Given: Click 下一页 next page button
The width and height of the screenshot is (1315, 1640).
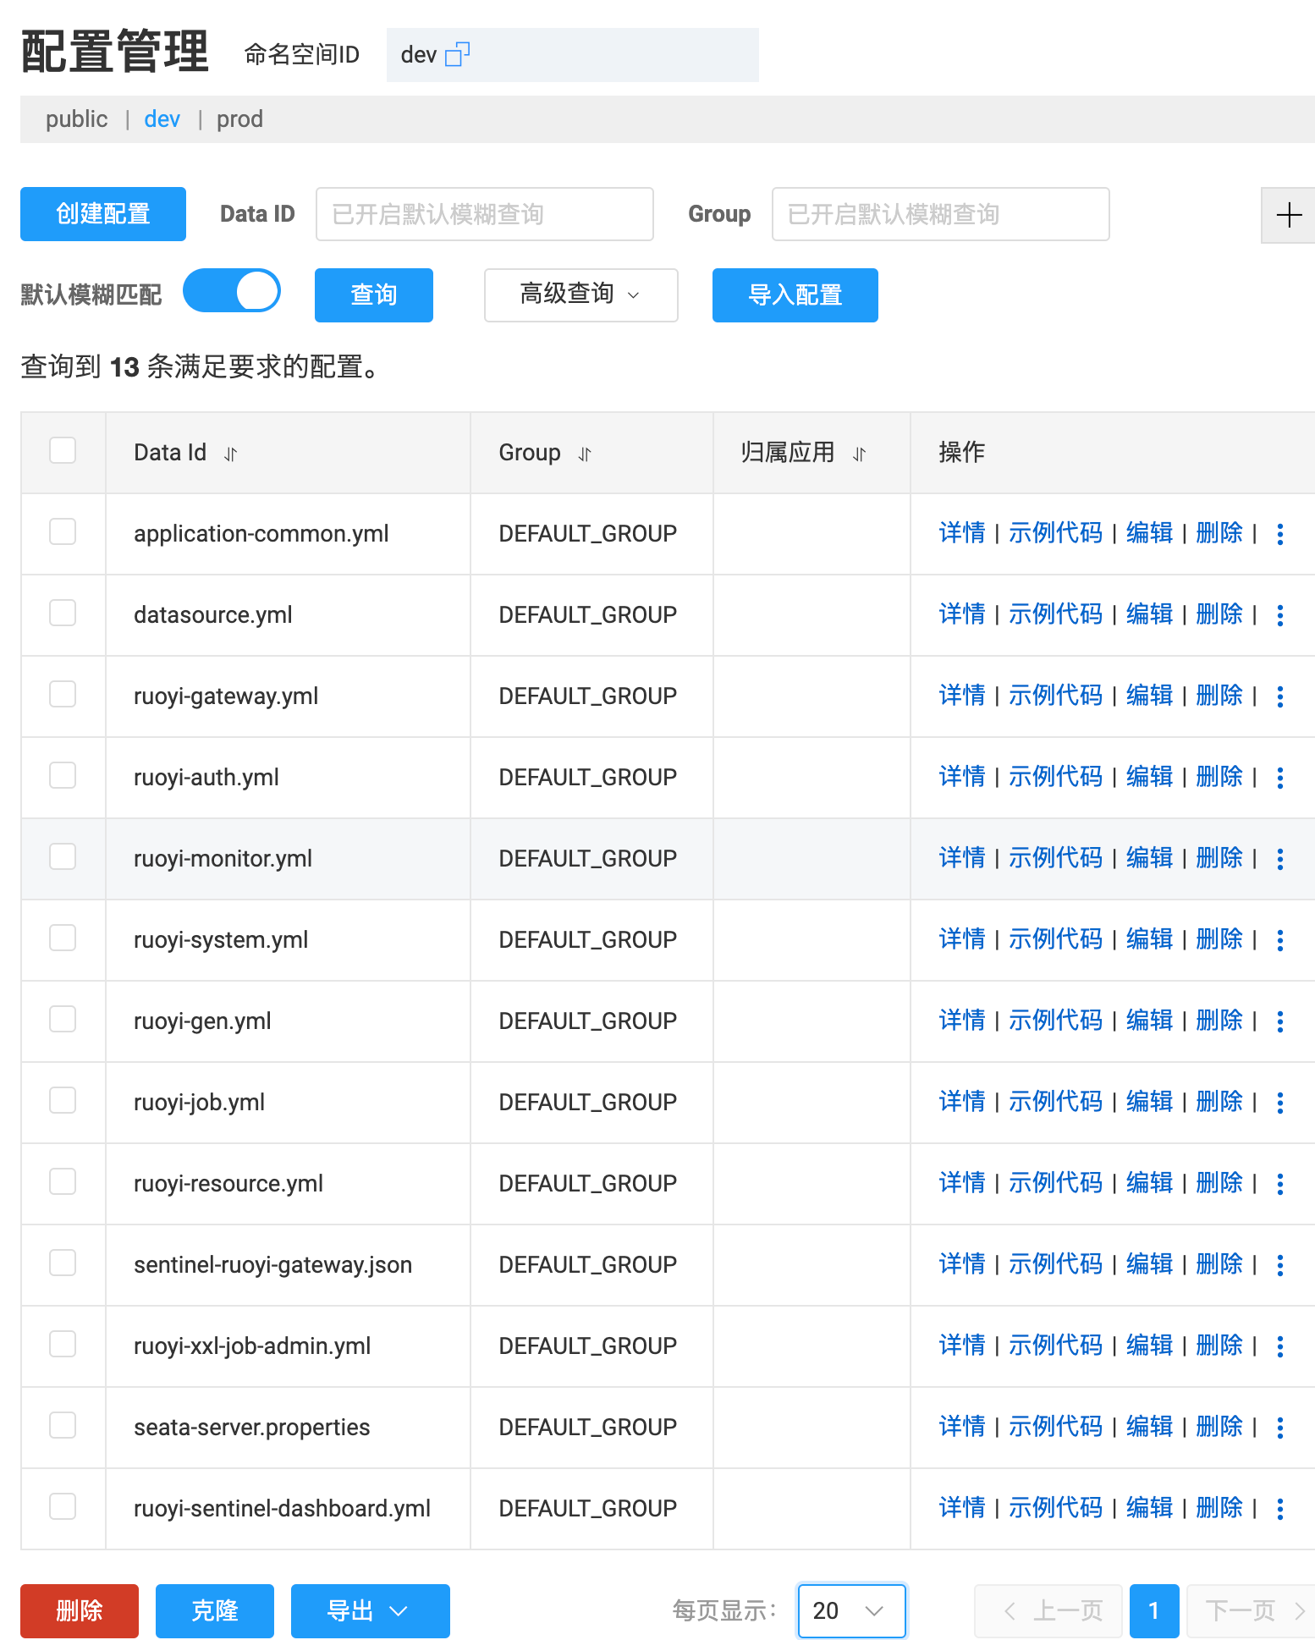Looking at the screenshot, I should [x=1252, y=1611].
